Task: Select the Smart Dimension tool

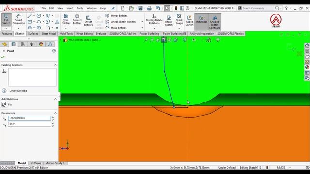Action: (x=18, y=19)
